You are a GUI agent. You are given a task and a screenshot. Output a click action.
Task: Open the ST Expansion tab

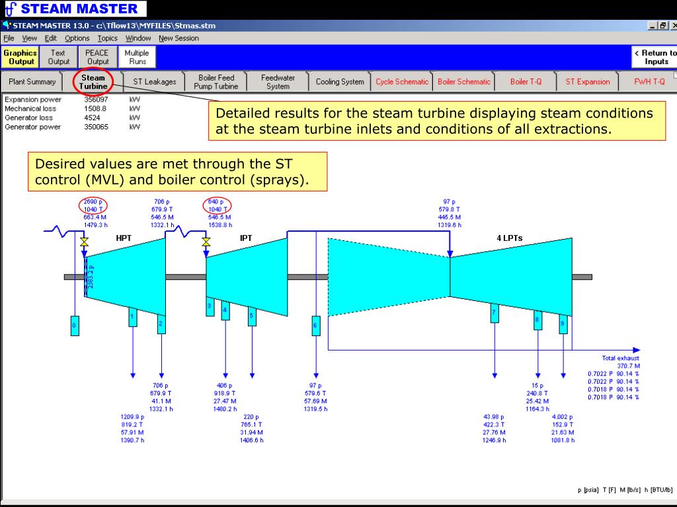click(588, 81)
